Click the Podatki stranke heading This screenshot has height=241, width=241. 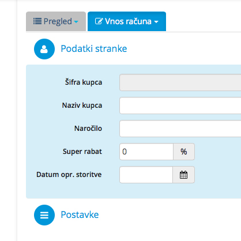(x=94, y=48)
